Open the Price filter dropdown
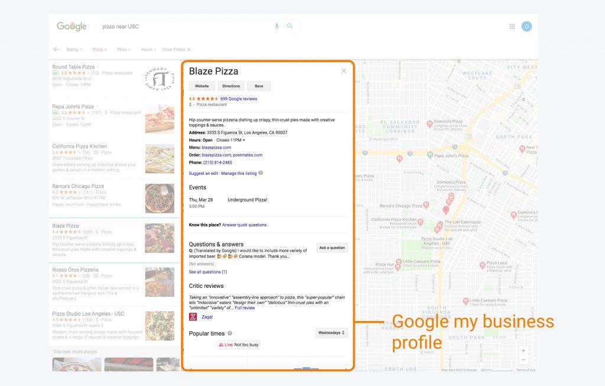 click(x=124, y=50)
